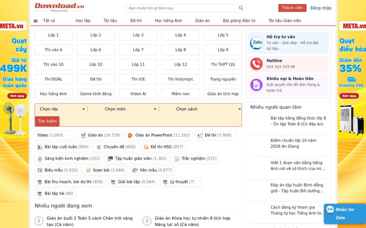Open the hamburger menu icon beside Tất cả
Viewport: 366px width, 228px height.
point(36,21)
